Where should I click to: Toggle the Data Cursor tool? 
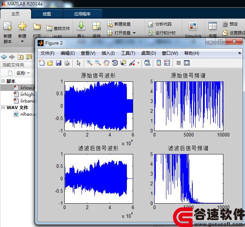[x=123, y=63]
